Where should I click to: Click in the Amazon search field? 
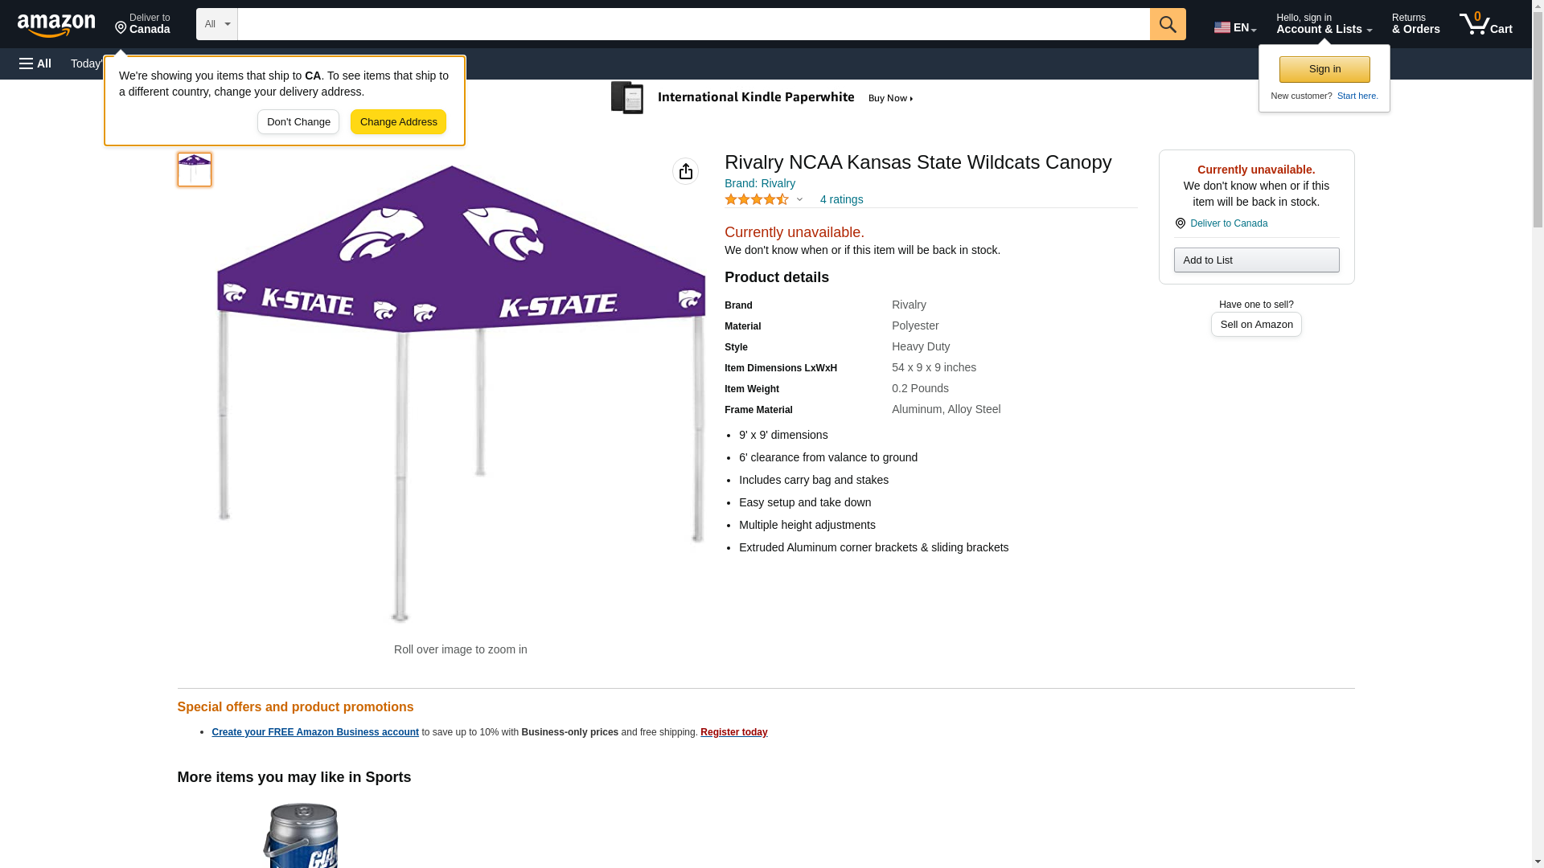click(x=693, y=24)
